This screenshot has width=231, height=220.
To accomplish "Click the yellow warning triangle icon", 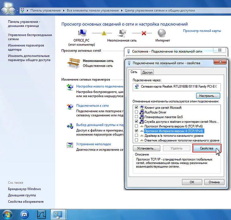I will 104,33.
